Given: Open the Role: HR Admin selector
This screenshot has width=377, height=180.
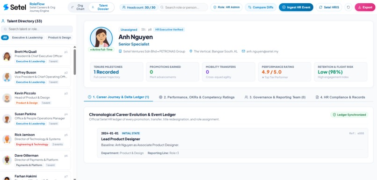Looking at the screenshot, I should pyautogui.click(x=226, y=7).
